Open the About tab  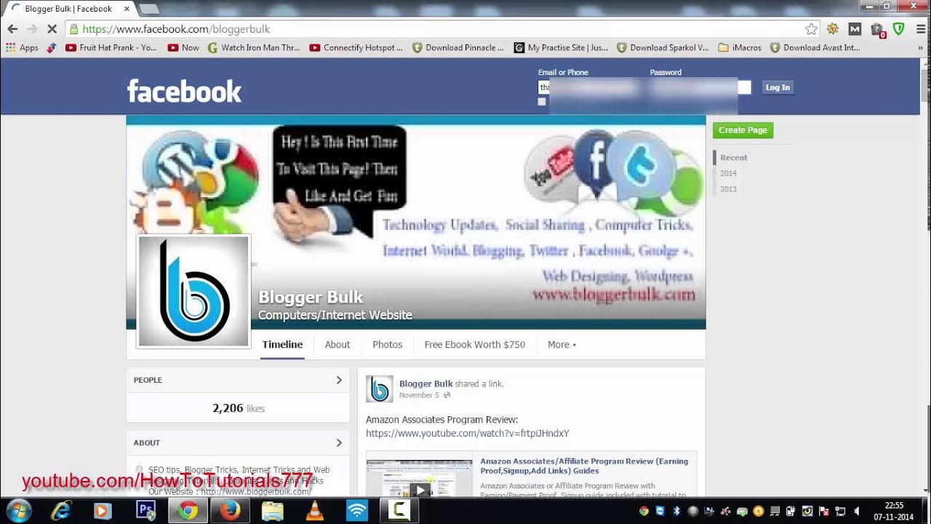337,345
